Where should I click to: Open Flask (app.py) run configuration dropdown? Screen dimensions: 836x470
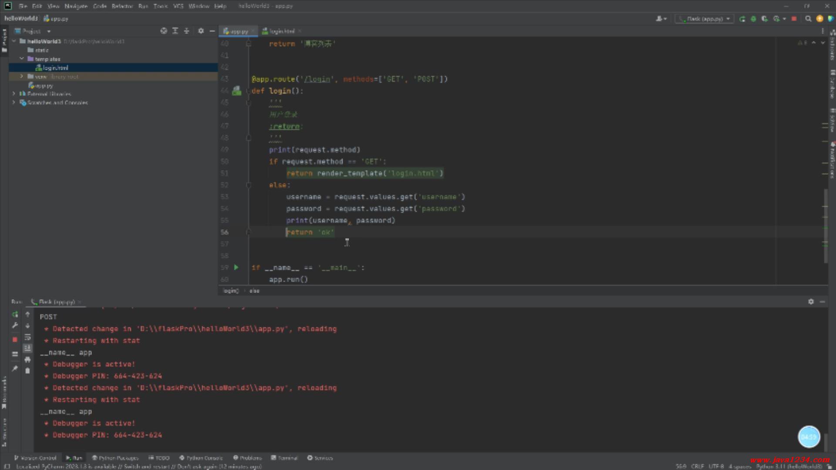[705, 19]
